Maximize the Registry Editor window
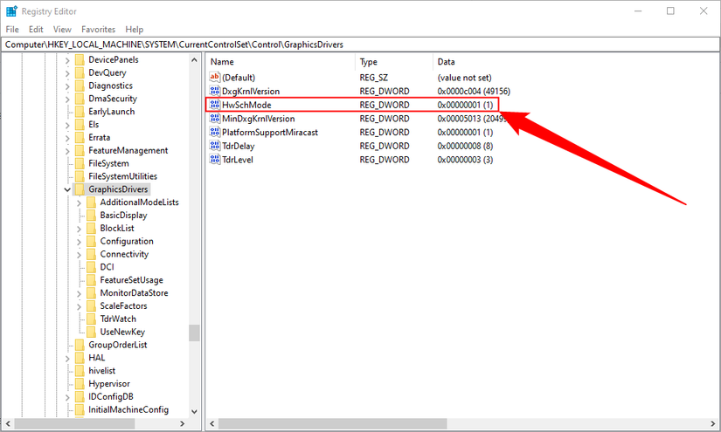Viewport: 721px width, 432px height. click(670, 11)
